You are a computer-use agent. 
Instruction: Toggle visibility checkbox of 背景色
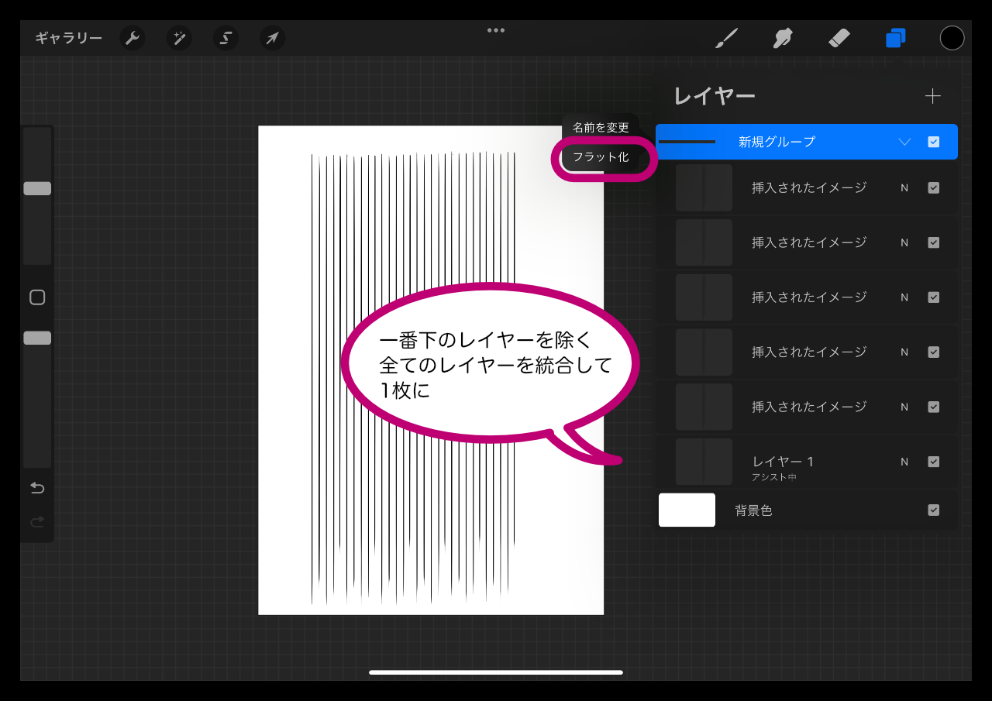(934, 510)
